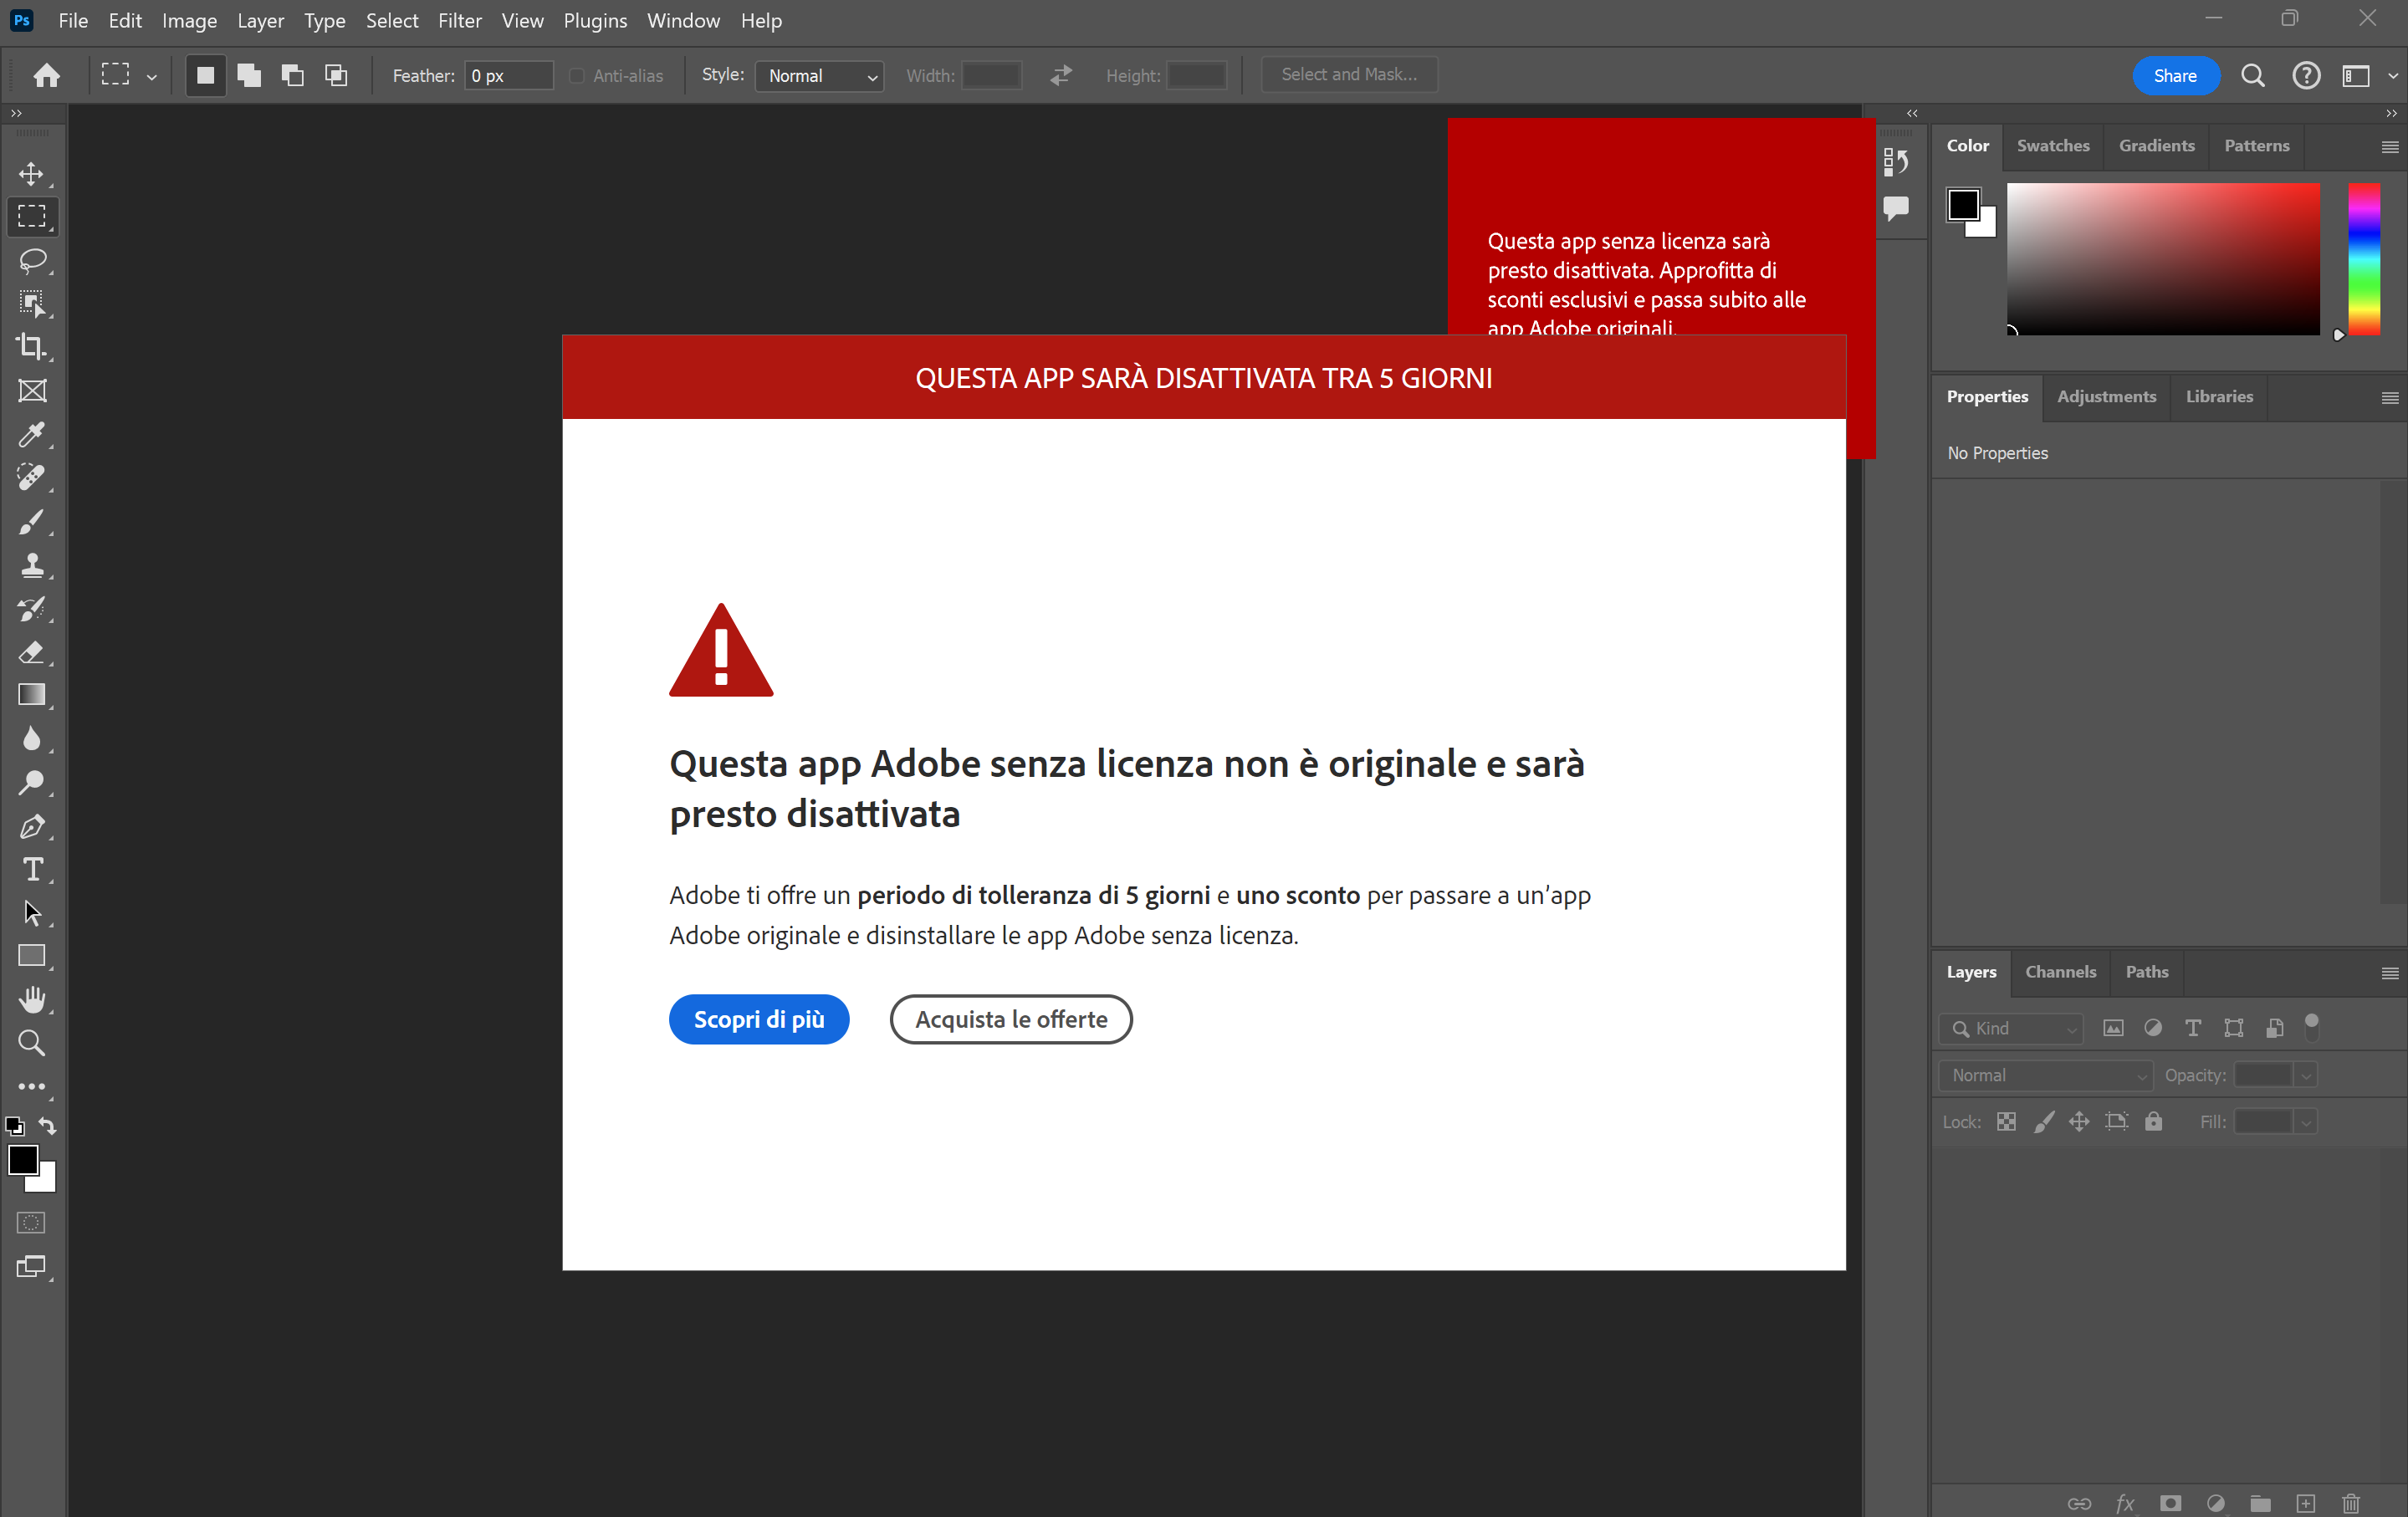2408x1517 pixels.
Task: Select the Rectangular Marquee tool in toolbar
Action: click(x=32, y=217)
